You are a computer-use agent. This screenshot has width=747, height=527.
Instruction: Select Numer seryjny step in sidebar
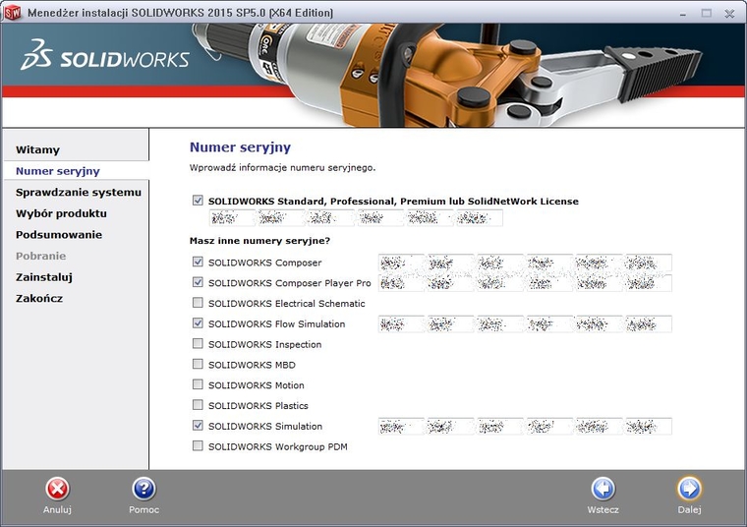pyautogui.click(x=58, y=171)
